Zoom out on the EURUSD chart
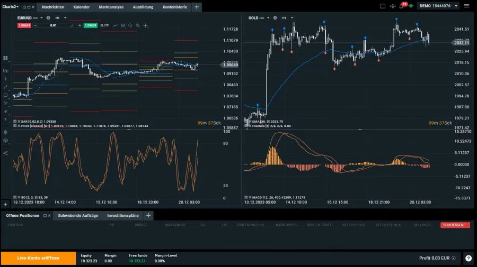Viewport: 477px width, 267px height. coord(130,25)
